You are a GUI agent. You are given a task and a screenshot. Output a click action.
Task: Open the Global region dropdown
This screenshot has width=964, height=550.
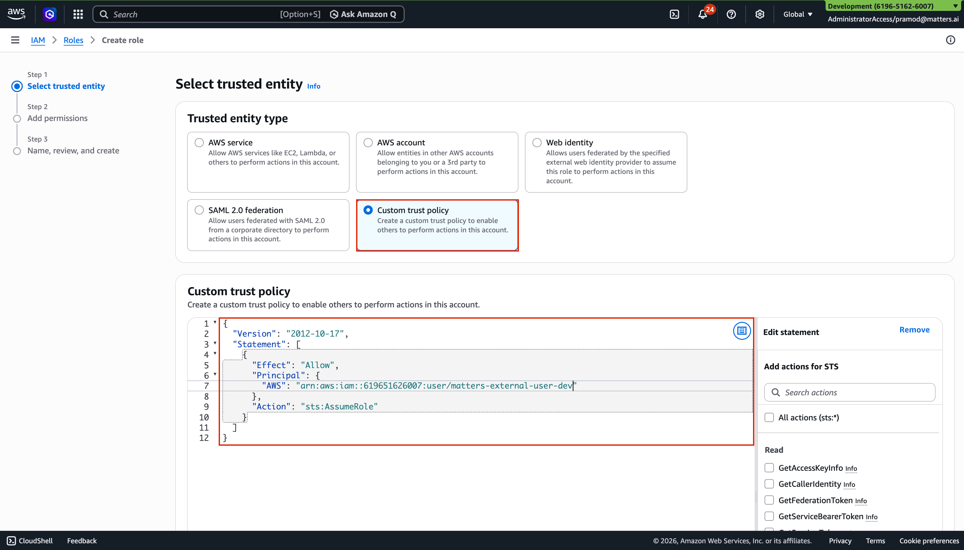(x=798, y=14)
